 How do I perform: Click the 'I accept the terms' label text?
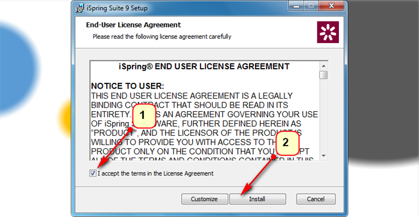pyautogui.click(x=156, y=173)
